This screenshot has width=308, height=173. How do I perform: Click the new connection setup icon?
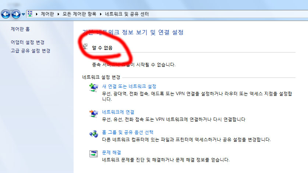tap(94, 87)
